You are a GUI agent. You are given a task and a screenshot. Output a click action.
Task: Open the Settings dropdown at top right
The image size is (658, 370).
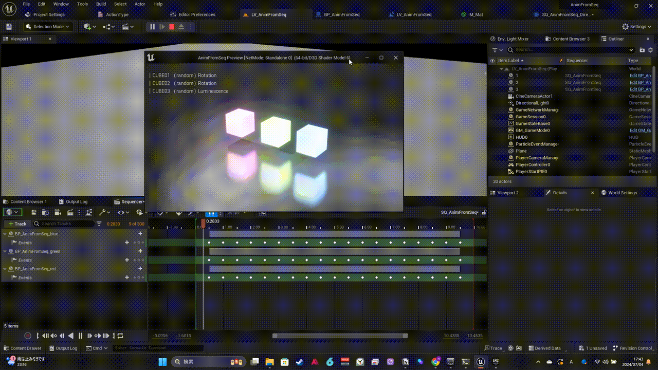pos(636,27)
